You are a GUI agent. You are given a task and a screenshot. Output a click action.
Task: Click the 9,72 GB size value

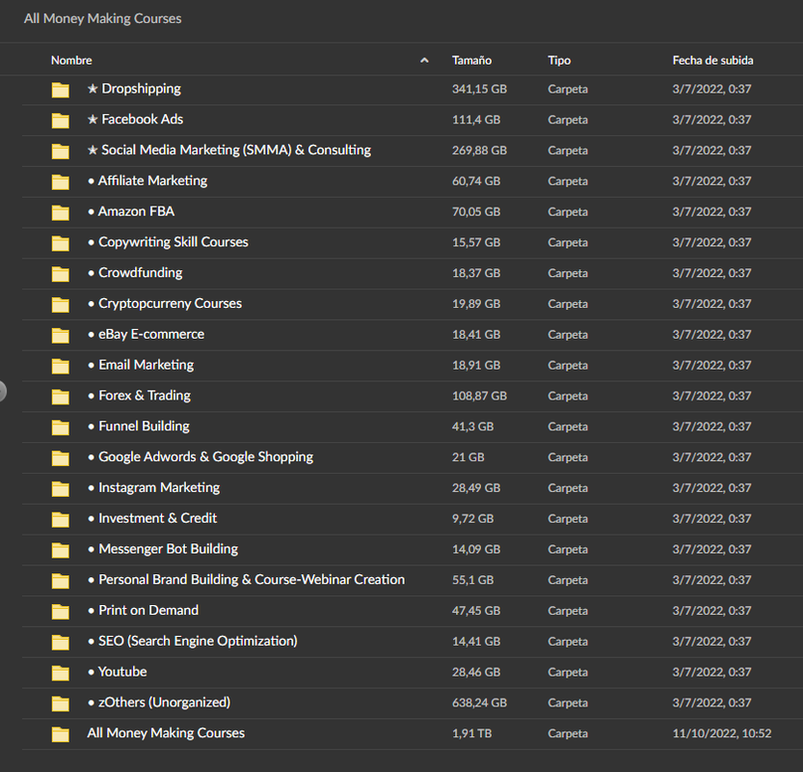click(472, 519)
